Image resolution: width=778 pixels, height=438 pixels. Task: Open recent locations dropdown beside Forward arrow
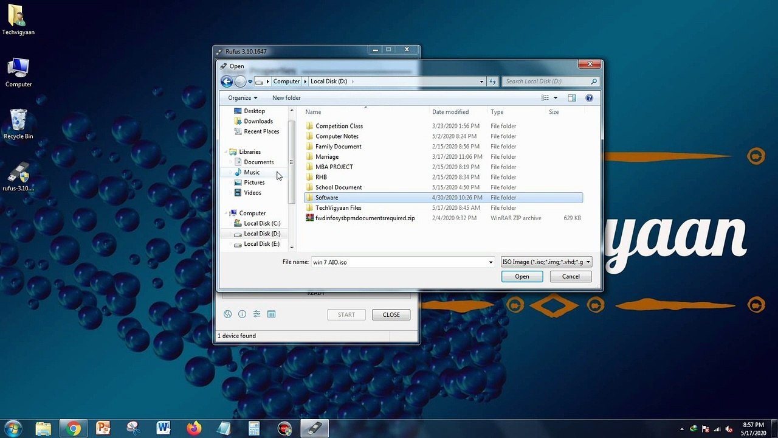tap(250, 82)
